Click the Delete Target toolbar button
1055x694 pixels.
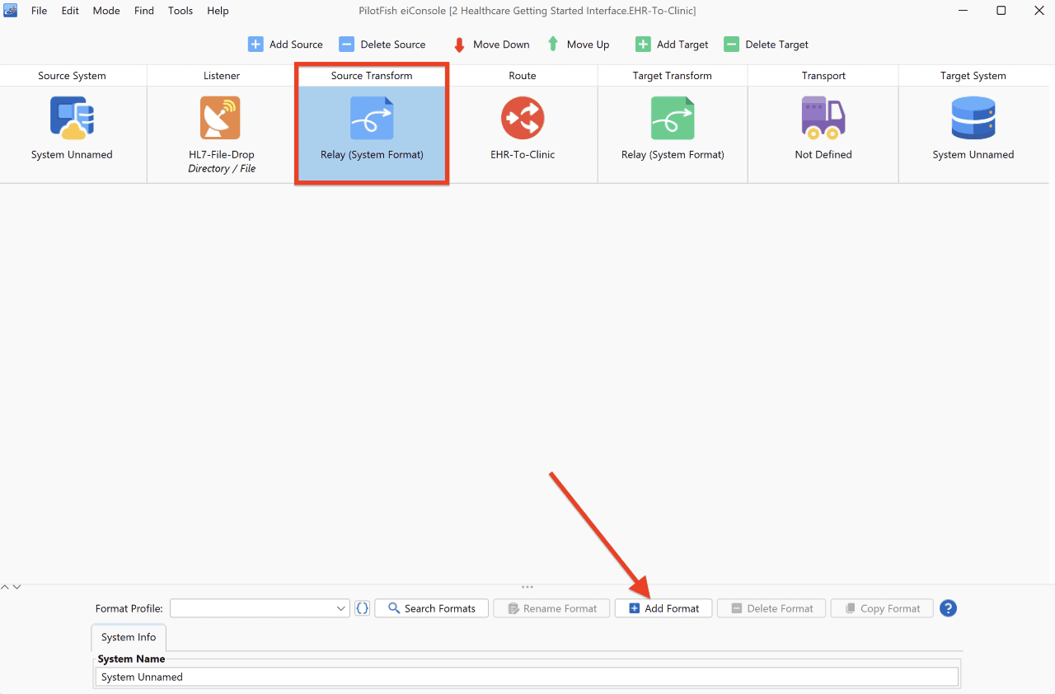(766, 45)
